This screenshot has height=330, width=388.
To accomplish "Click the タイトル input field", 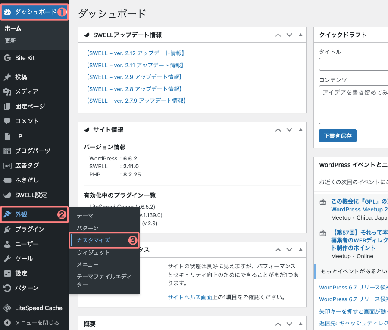I will click(354, 64).
